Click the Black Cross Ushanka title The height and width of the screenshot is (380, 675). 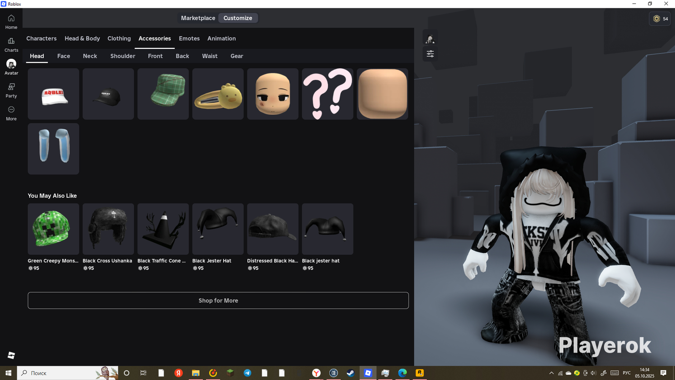pos(107,261)
